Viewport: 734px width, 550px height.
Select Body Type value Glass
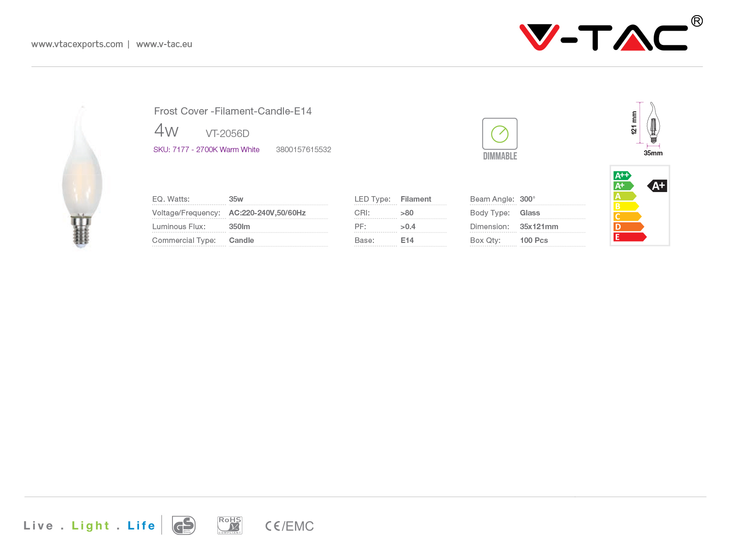coord(530,213)
